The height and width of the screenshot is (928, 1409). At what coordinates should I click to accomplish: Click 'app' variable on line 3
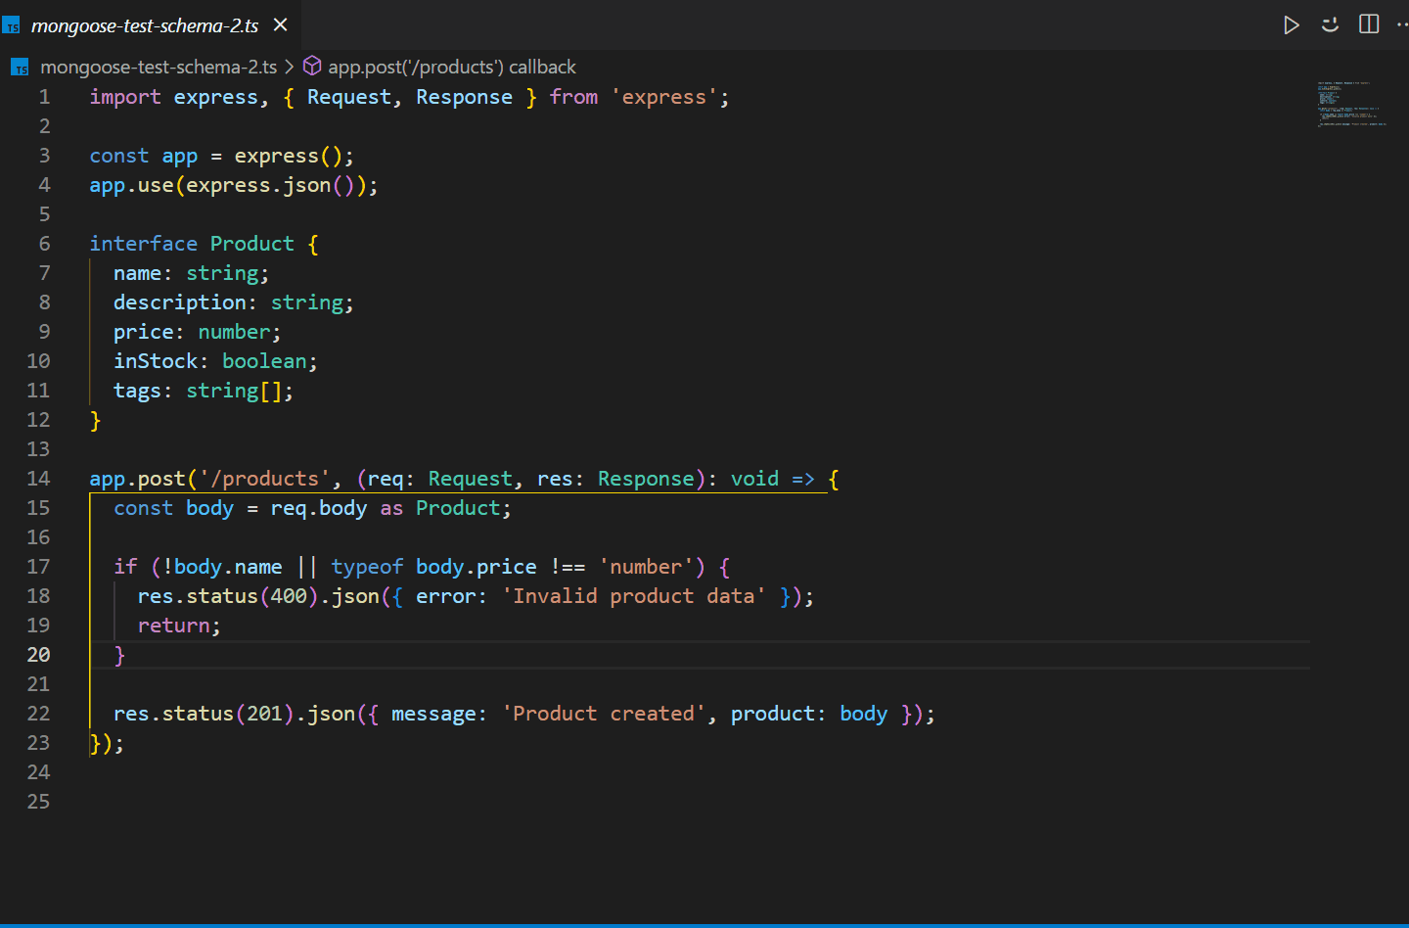coord(180,156)
